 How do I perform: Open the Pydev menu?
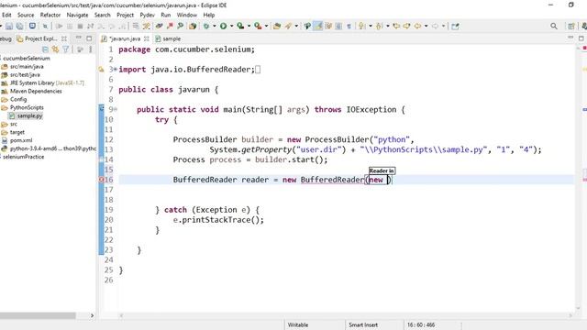[147, 15]
